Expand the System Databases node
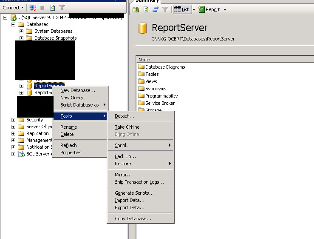 click(21, 32)
